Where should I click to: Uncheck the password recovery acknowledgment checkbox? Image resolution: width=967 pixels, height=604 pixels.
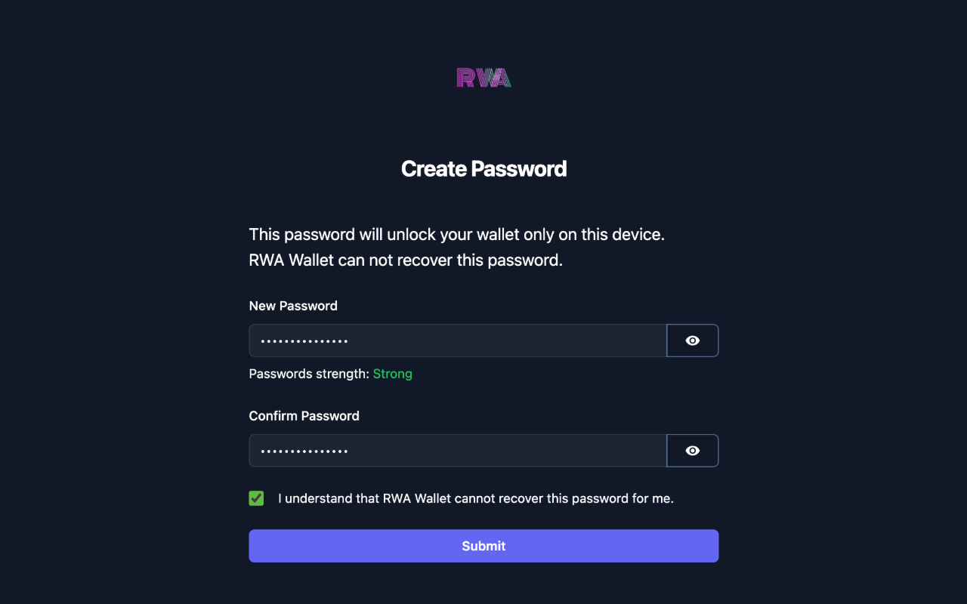point(256,498)
